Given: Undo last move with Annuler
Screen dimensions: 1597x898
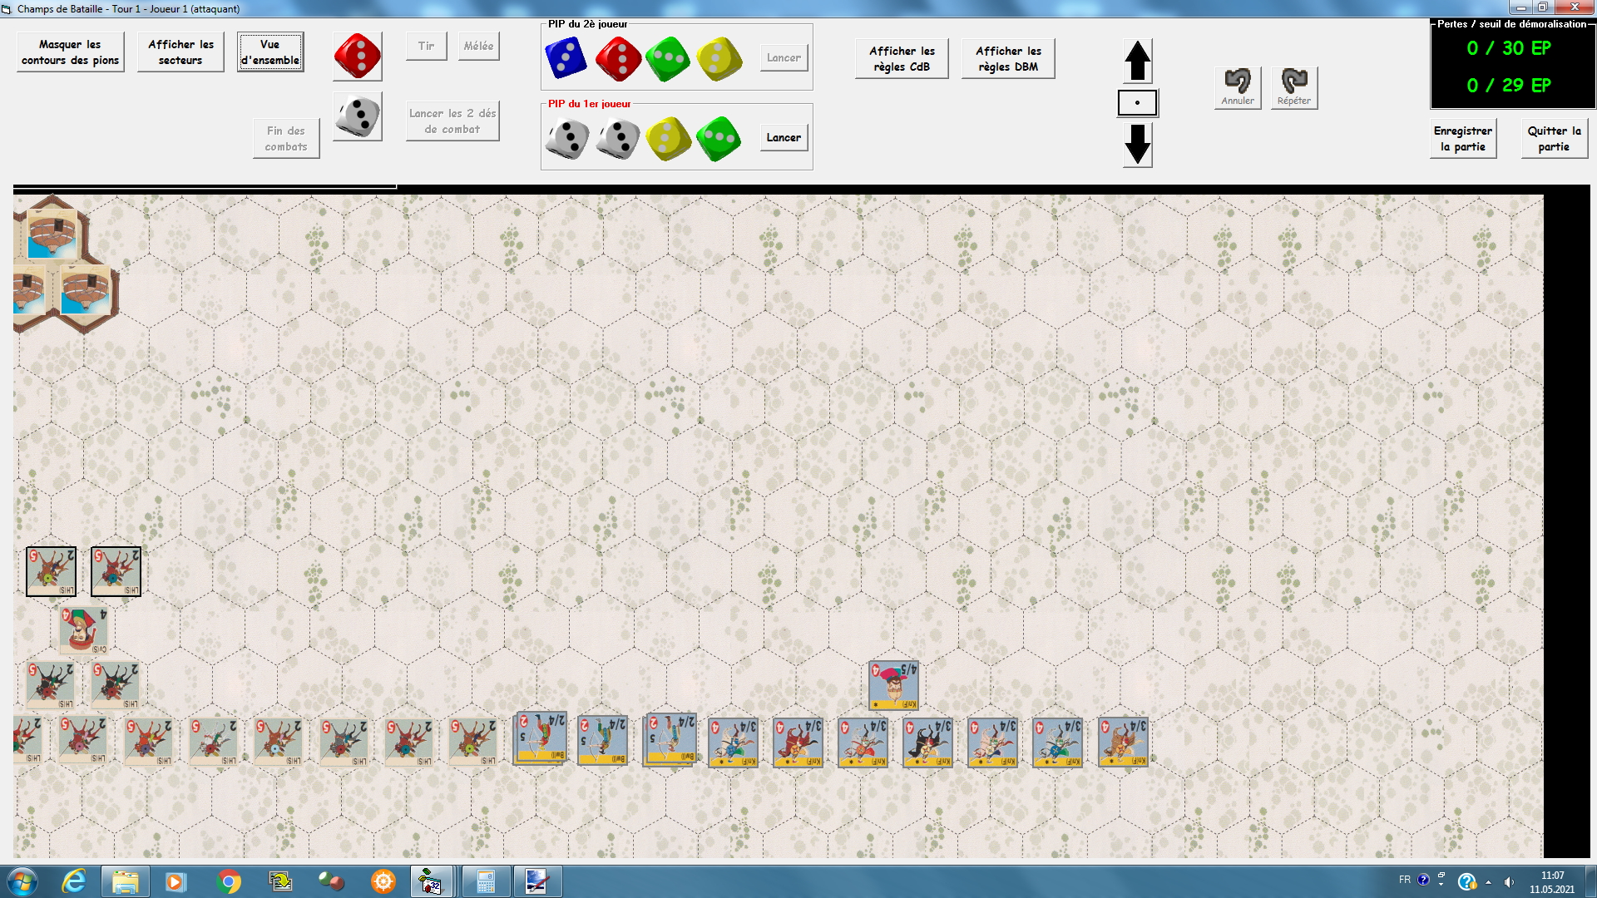Looking at the screenshot, I should [1238, 87].
